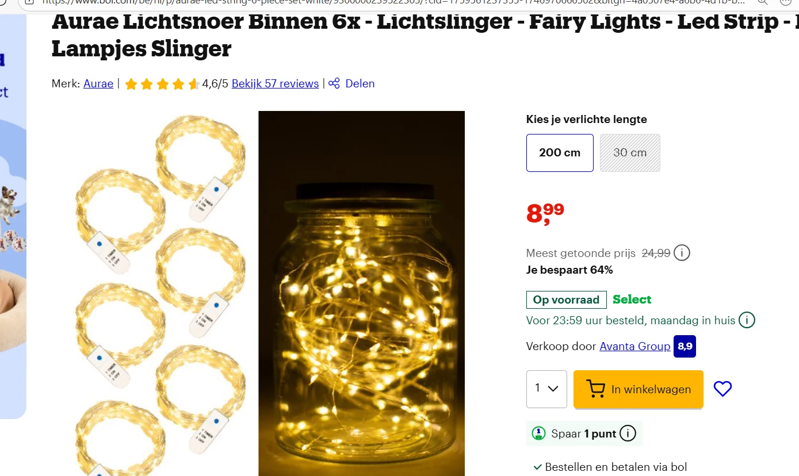Click the Select delivery label
The width and height of the screenshot is (799, 476).
tap(632, 300)
